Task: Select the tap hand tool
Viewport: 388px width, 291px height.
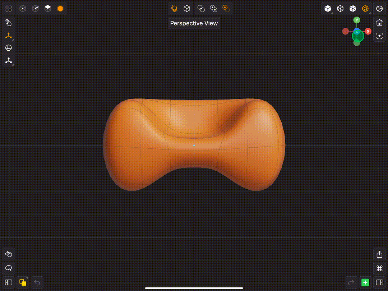Action: [x=8, y=23]
